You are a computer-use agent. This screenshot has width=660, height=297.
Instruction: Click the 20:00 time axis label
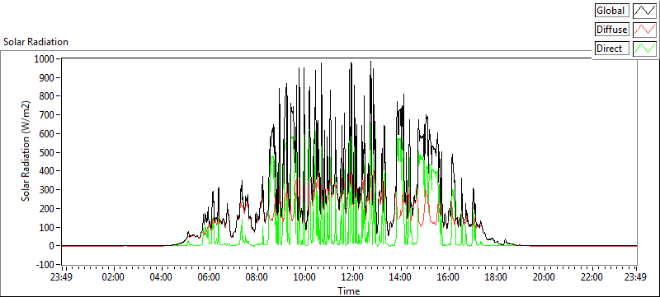pos(544,277)
